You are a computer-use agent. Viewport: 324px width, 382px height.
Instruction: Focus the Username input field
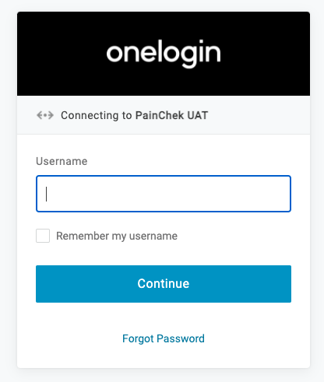(x=164, y=194)
